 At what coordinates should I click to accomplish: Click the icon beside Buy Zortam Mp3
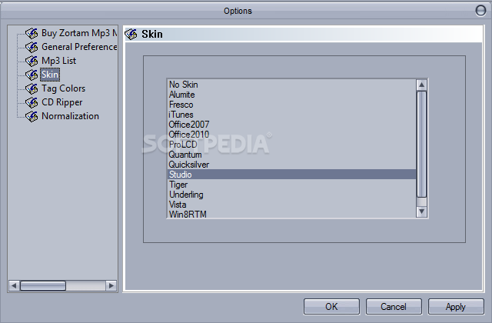[x=32, y=33]
